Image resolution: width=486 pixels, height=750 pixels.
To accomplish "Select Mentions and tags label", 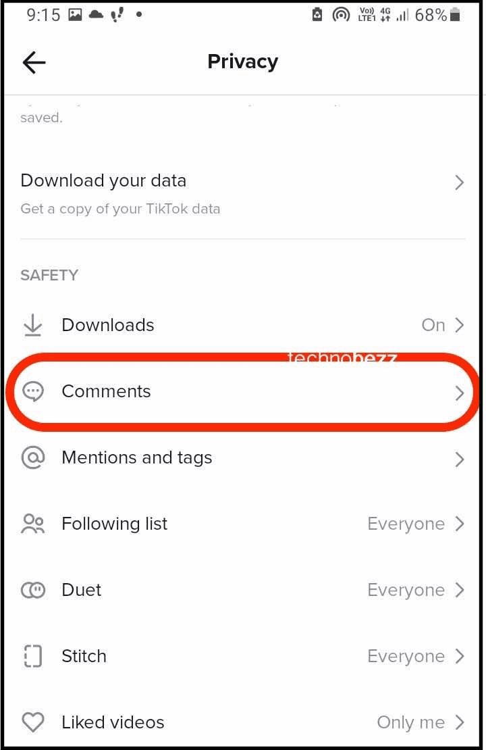I will click(136, 457).
